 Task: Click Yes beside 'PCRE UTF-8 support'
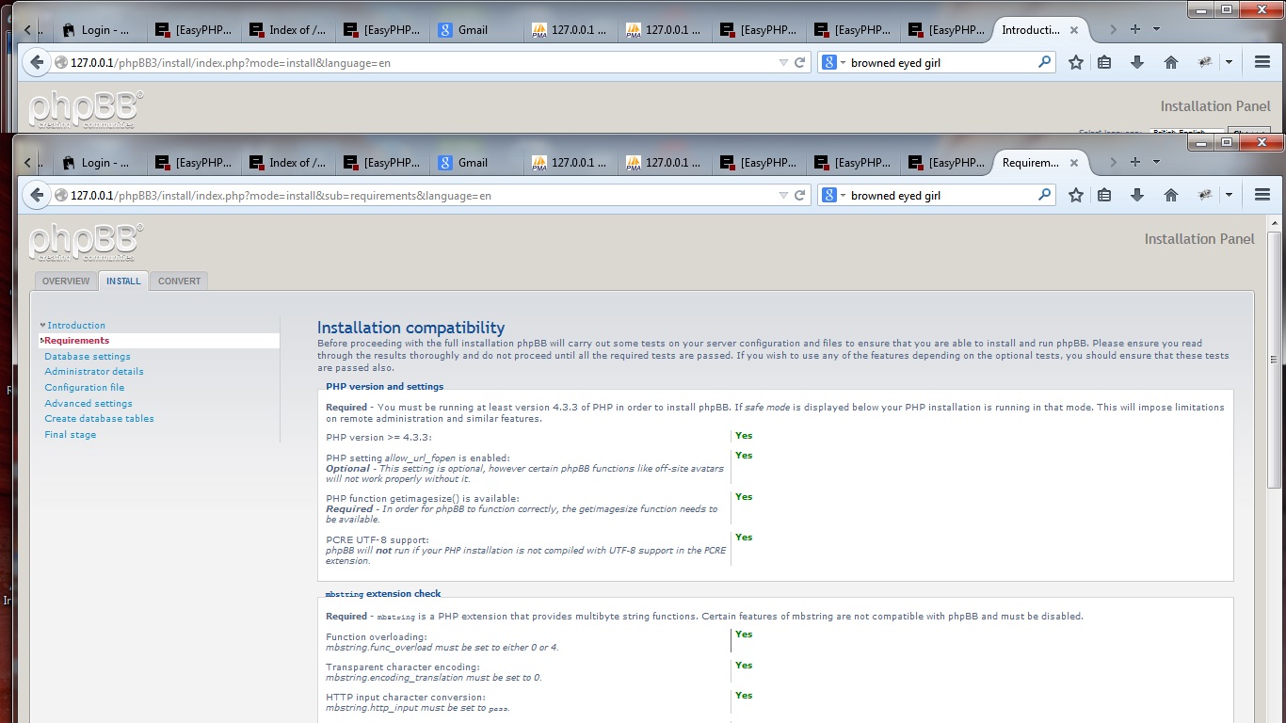(744, 538)
